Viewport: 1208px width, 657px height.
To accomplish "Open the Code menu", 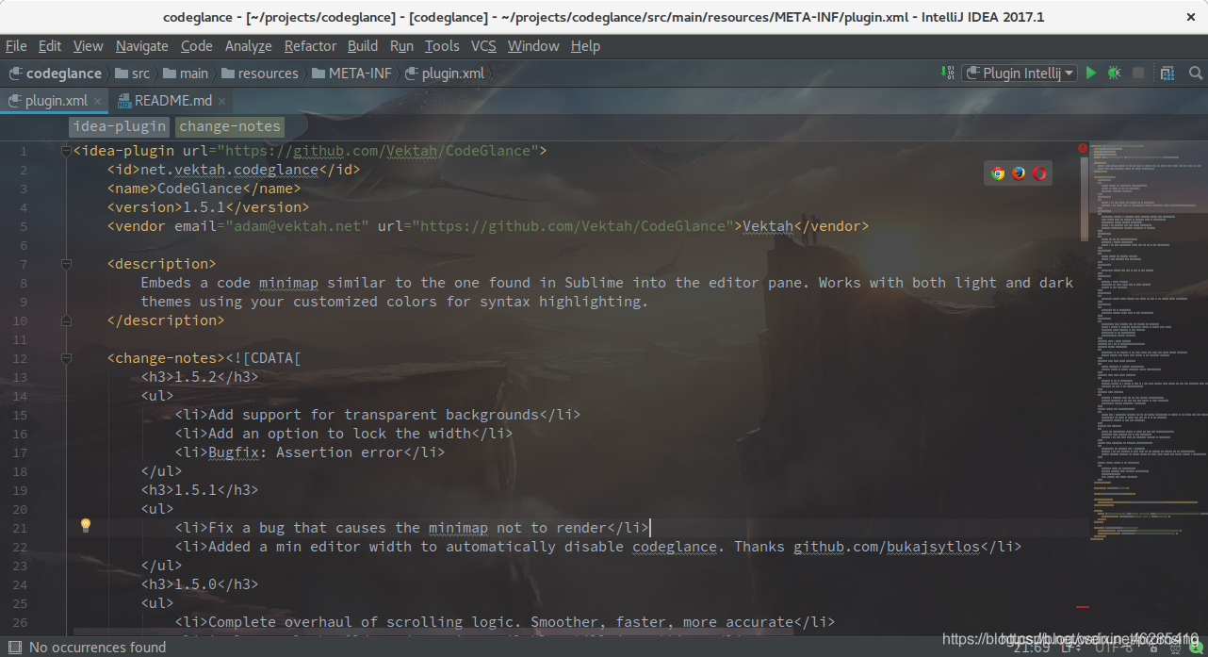I will (x=197, y=45).
